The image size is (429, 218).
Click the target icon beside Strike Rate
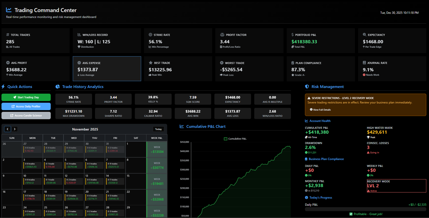(x=150, y=35)
